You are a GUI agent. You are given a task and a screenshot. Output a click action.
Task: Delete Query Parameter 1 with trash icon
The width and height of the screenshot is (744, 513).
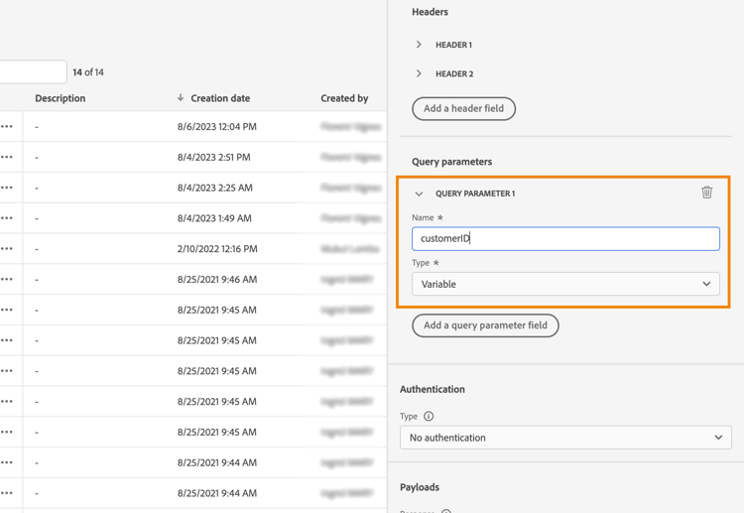click(706, 192)
